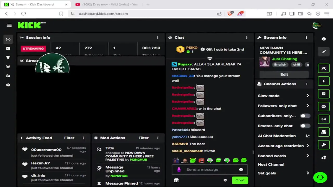Open the stream broadcast sidebar icon
The width and height of the screenshot is (333, 187).
point(8,39)
